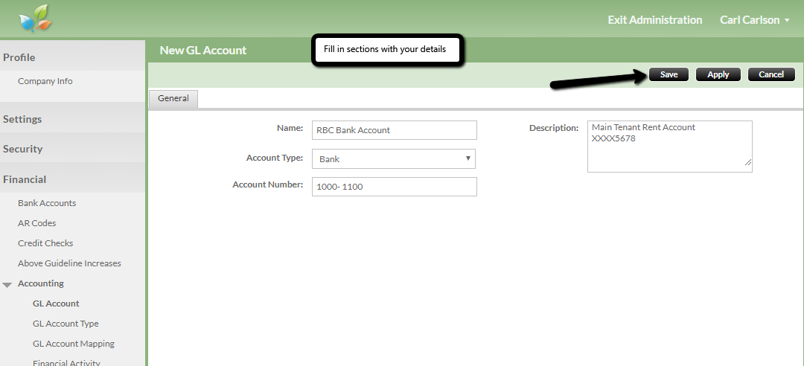
Task: Click the Save button
Action: (x=669, y=74)
